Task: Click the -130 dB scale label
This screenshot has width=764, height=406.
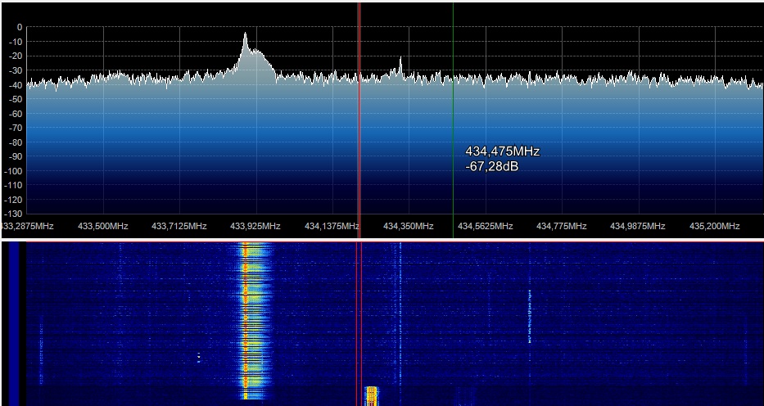Action: pos(13,214)
